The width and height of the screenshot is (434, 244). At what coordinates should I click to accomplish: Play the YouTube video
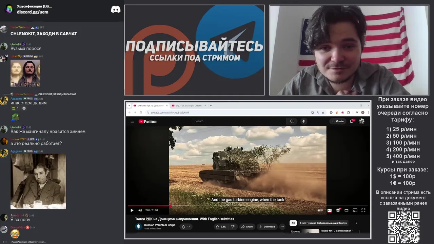(x=132, y=210)
